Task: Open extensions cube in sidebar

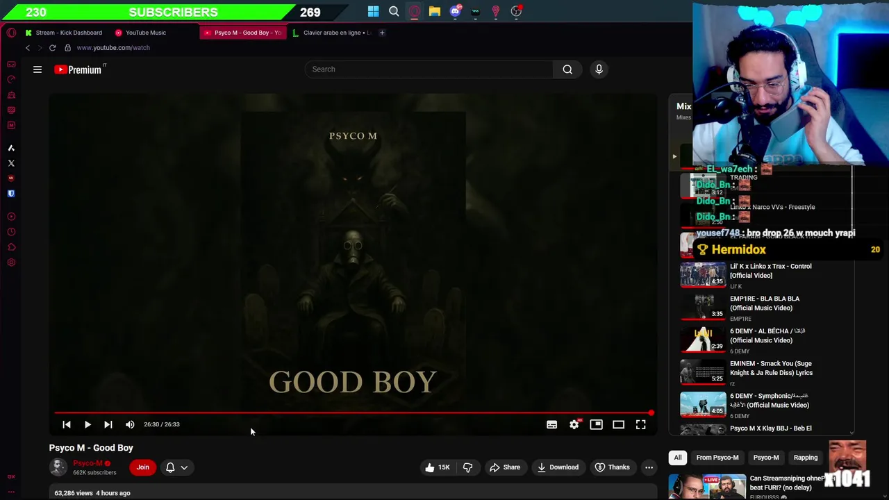Action: [11, 247]
